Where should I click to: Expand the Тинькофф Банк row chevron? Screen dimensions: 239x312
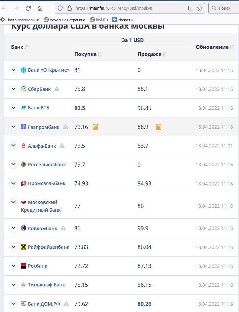click(x=13, y=285)
